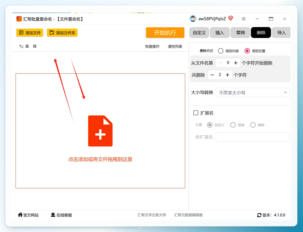303x232 pixels.
Task: Click the customer service headset icon
Action: [x=53, y=215]
